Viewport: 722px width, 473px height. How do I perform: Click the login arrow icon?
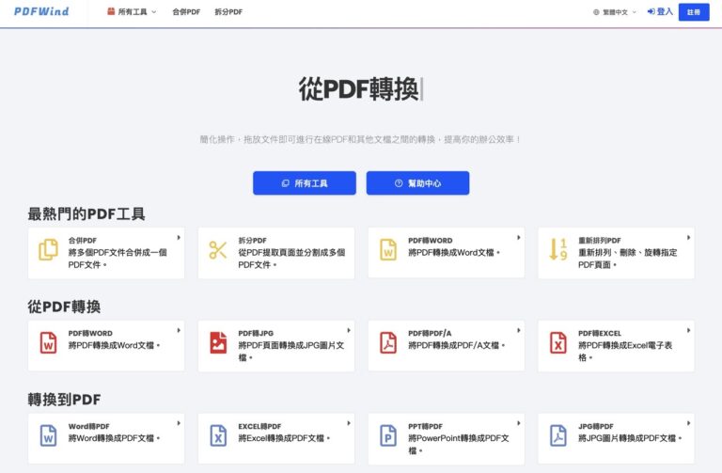pos(651,11)
